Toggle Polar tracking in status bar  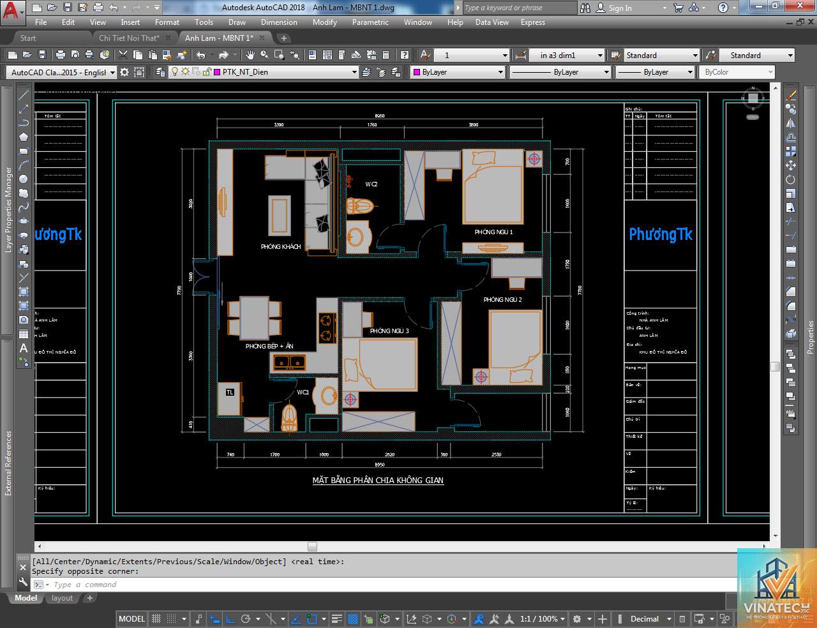tap(246, 618)
